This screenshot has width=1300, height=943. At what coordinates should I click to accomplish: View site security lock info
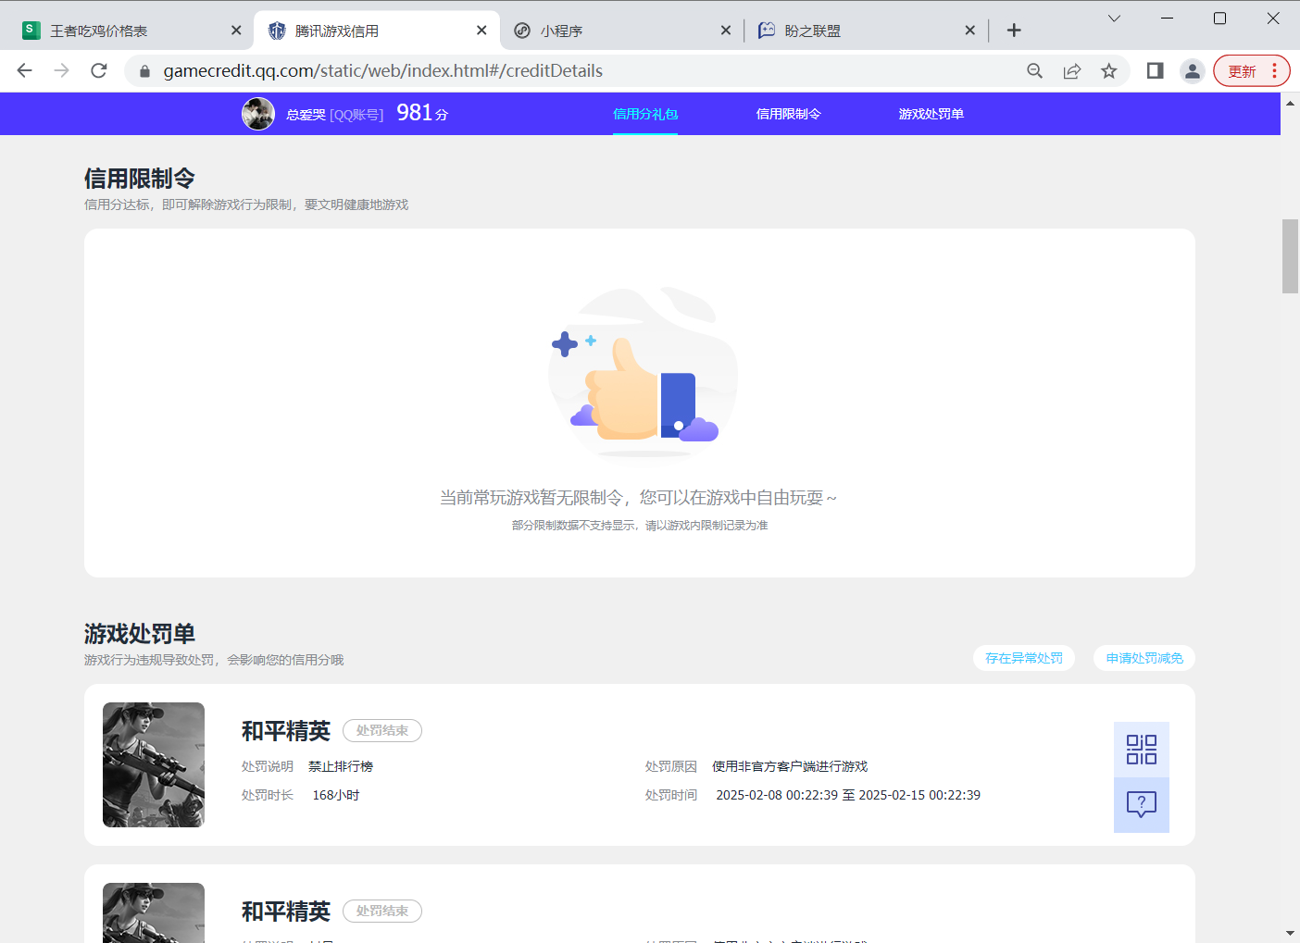[144, 71]
